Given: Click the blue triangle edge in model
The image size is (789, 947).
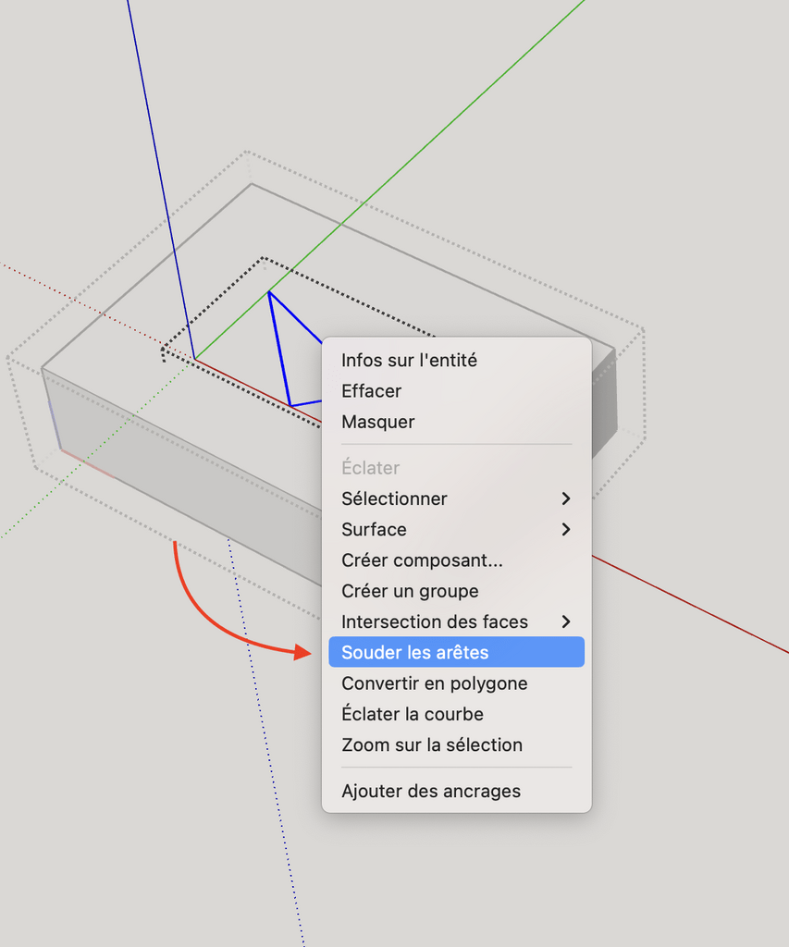Looking at the screenshot, I should [x=279, y=349].
